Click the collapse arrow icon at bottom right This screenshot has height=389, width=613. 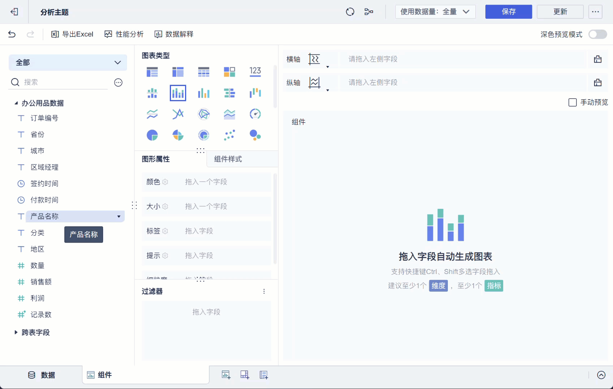click(x=601, y=375)
